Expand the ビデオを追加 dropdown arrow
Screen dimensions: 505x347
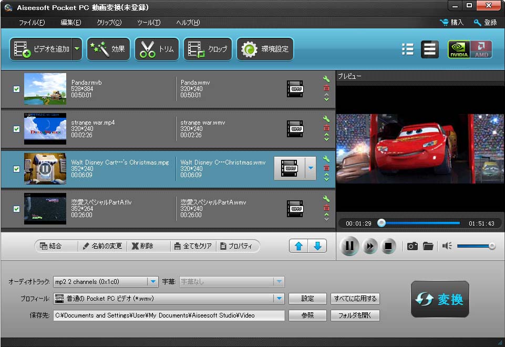77,49
